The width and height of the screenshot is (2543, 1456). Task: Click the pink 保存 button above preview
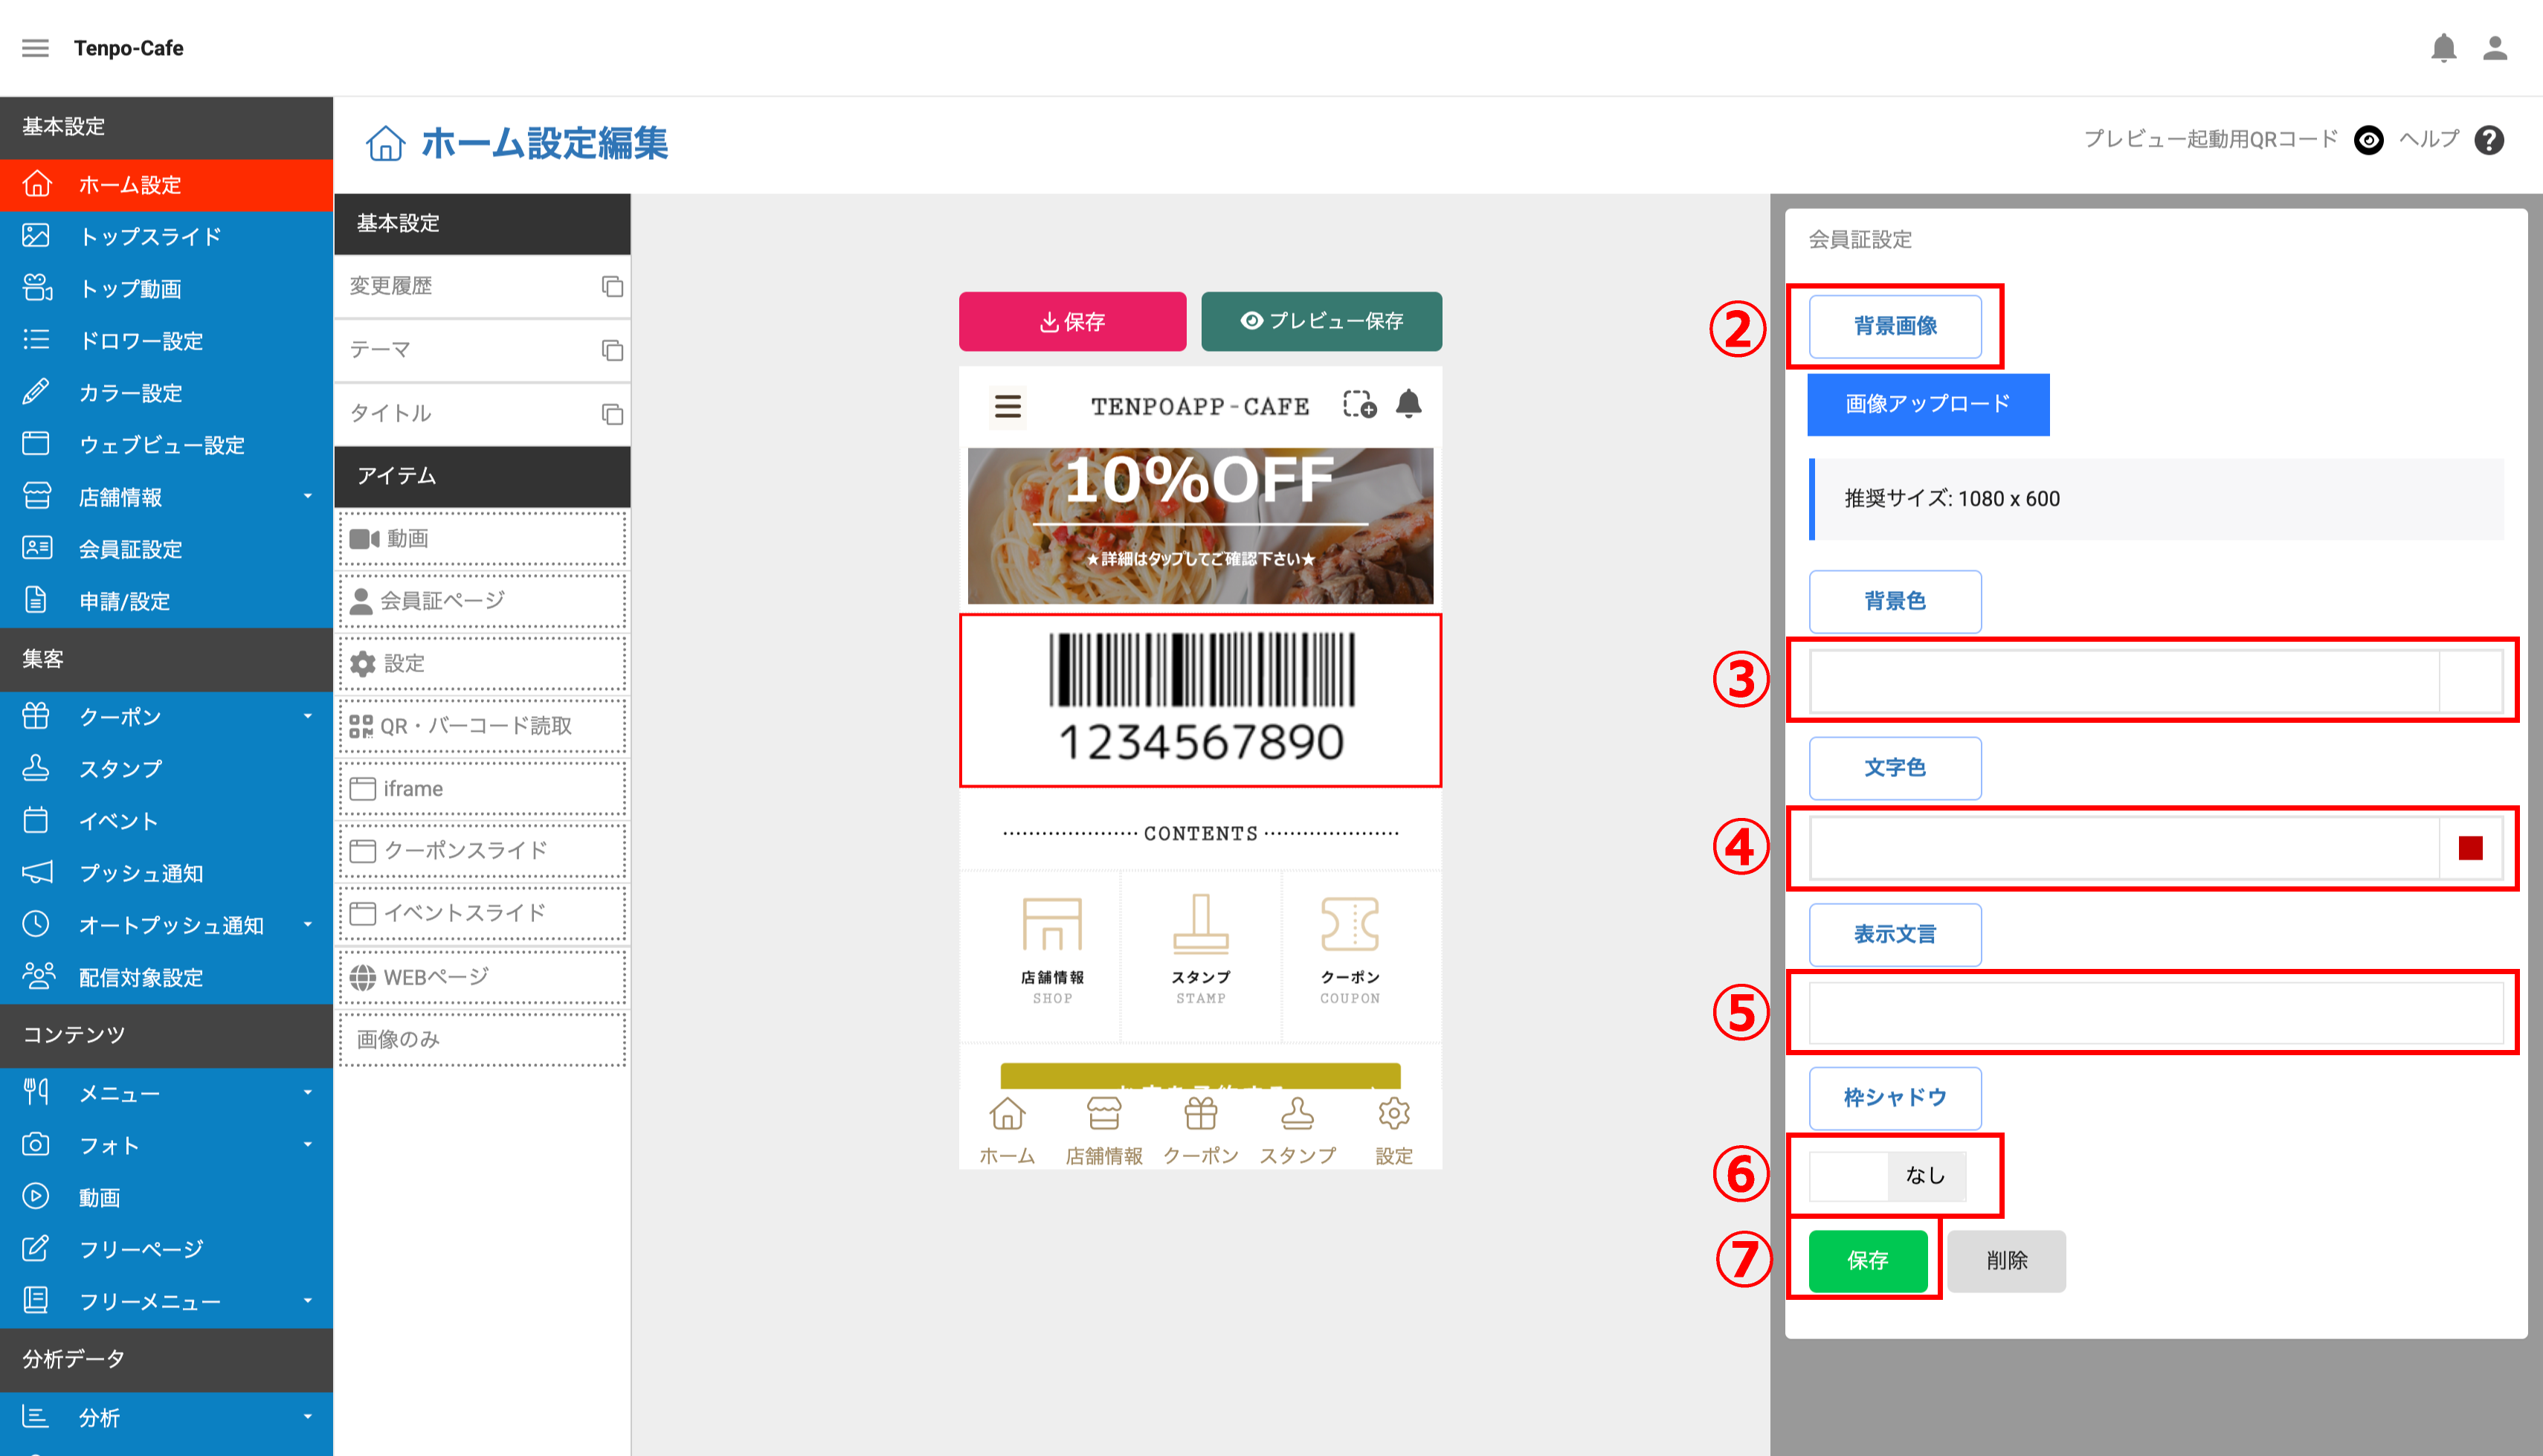tap(1072, 322)
